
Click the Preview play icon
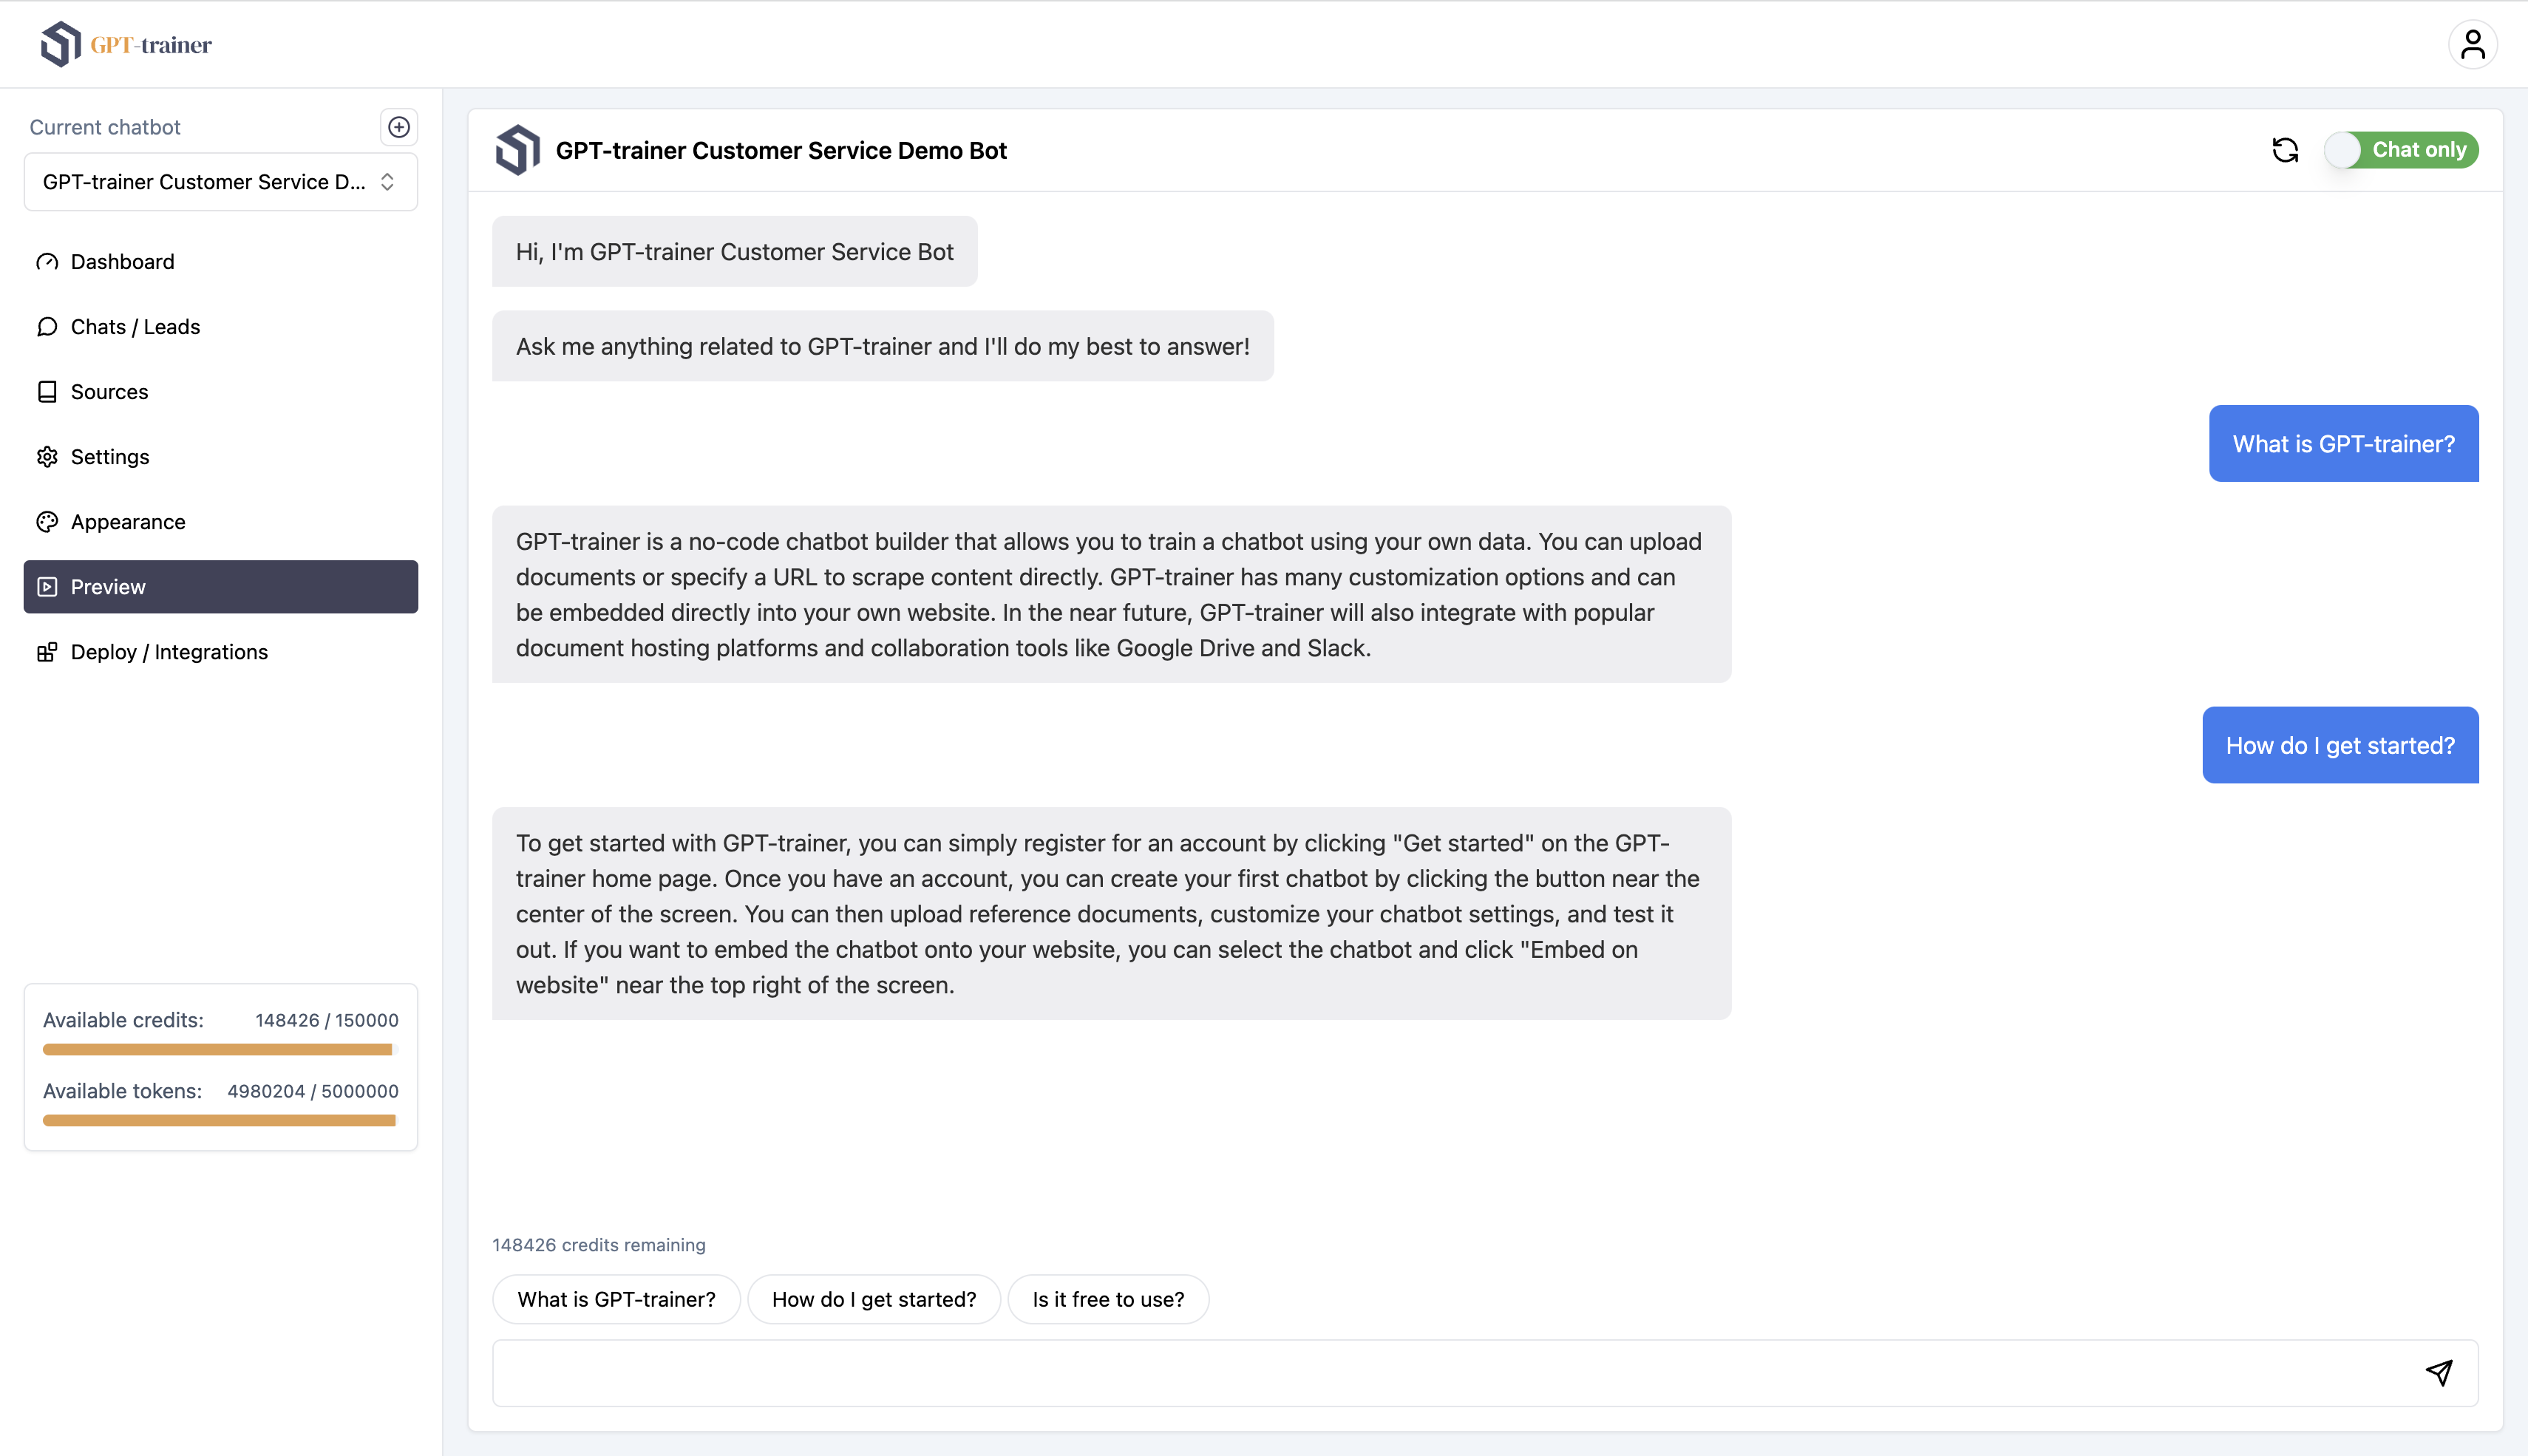click(47, 586)
